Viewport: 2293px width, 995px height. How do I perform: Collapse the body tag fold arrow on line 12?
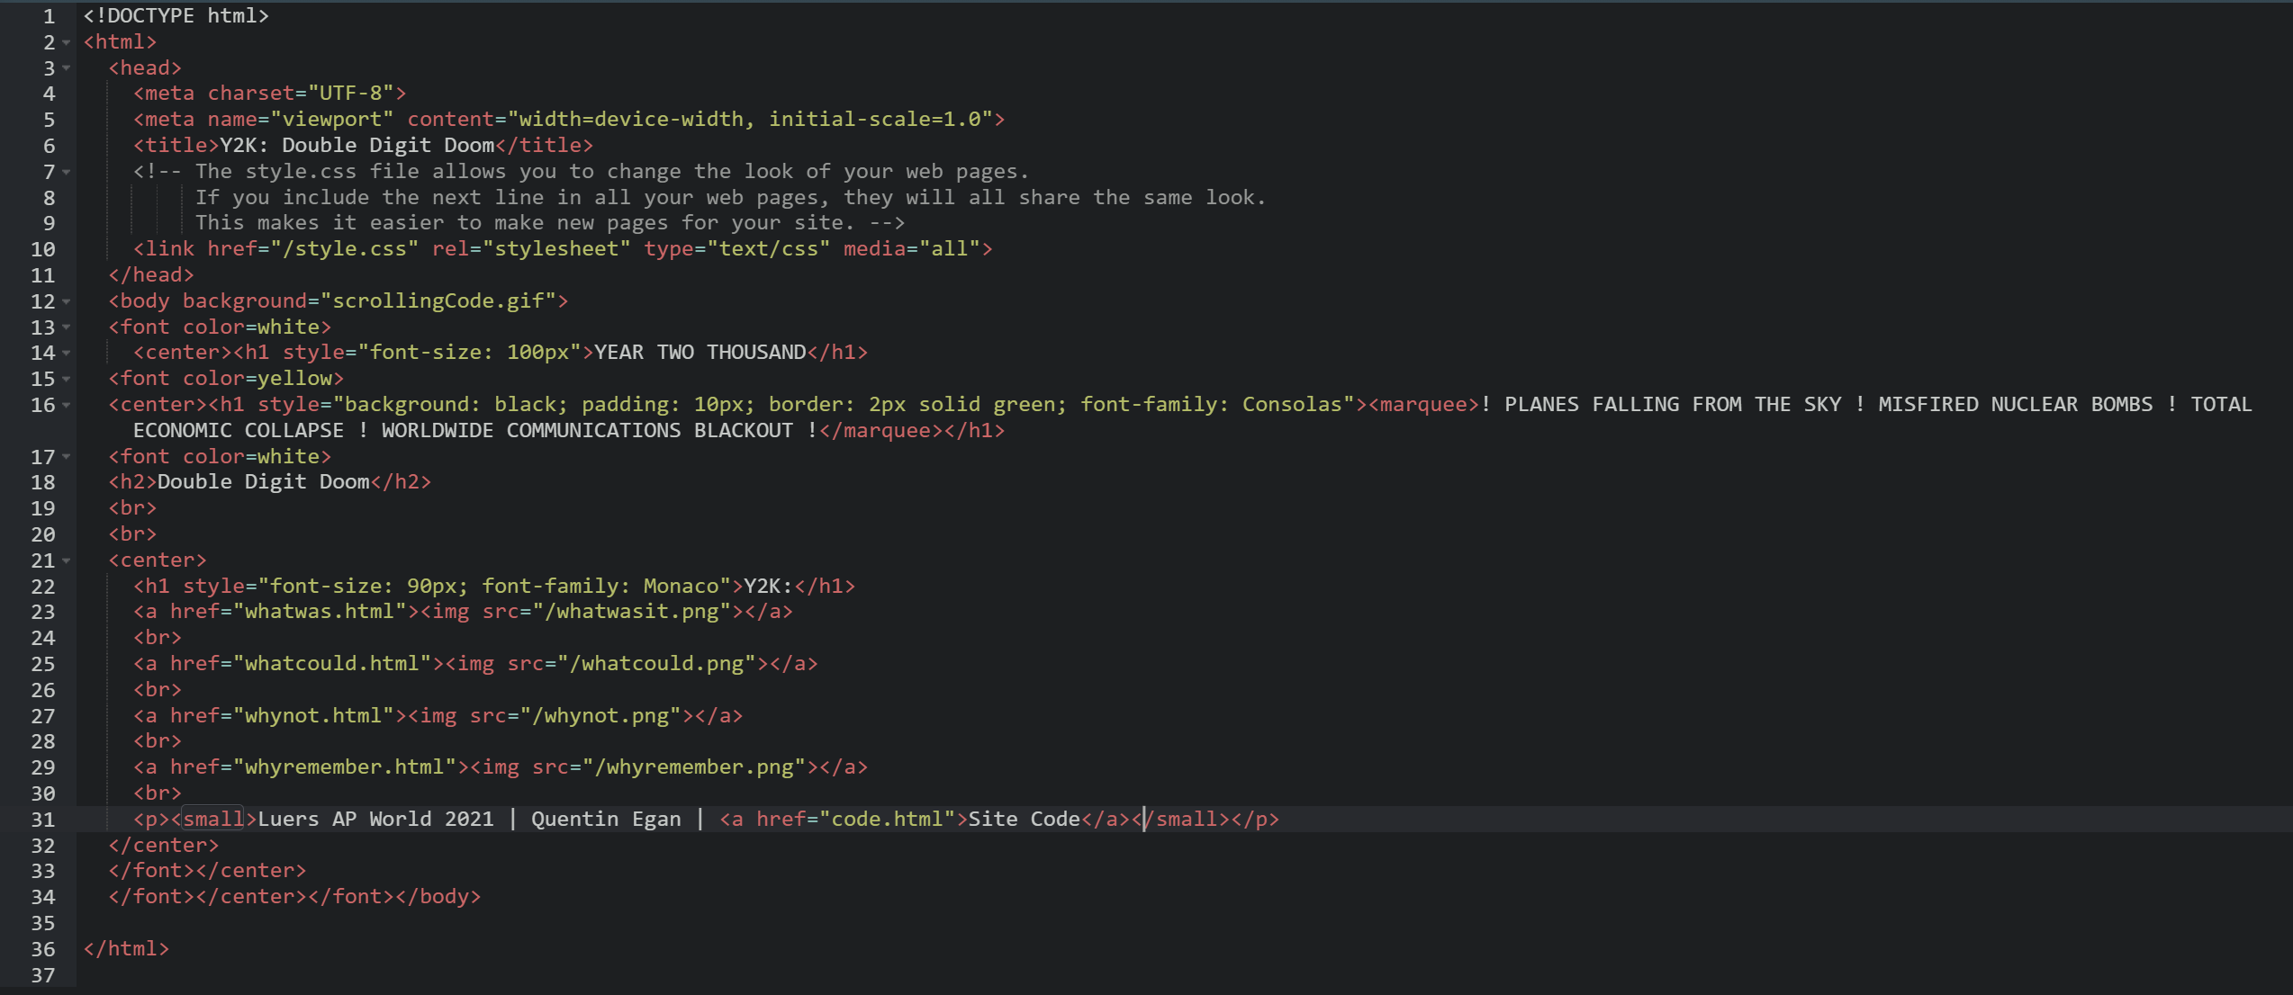pyautogui.click(x=67, y=301)
